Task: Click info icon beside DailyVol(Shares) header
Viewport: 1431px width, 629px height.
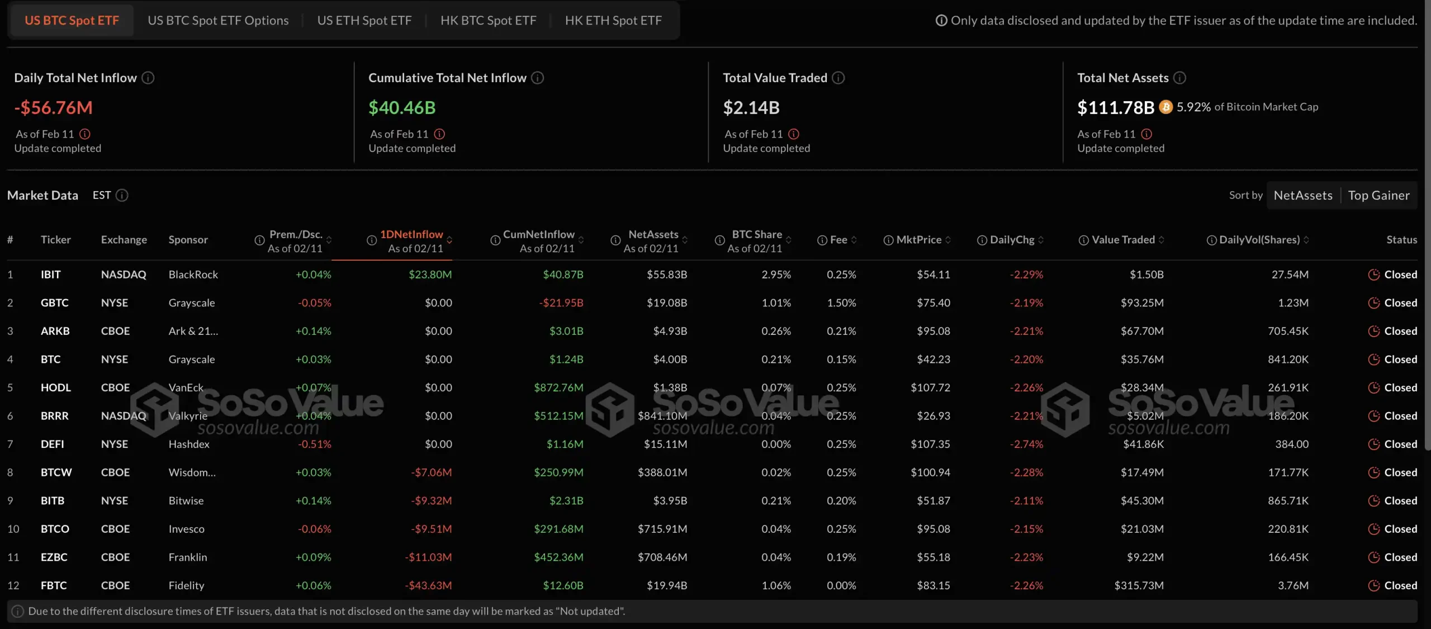Action: (1211, 240)
